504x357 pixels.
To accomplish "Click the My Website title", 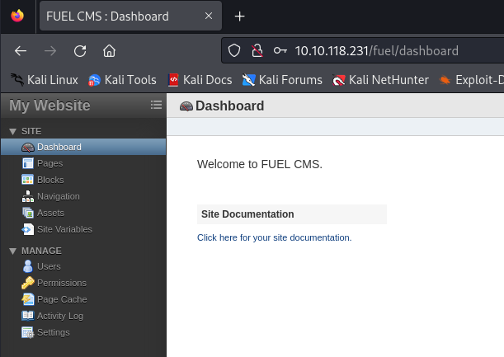I will point(49,105).
